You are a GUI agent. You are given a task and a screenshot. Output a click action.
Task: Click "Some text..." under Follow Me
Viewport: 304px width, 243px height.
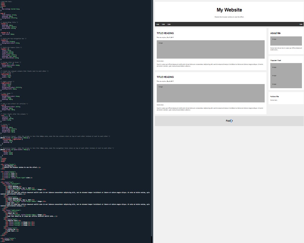(274, 100)
